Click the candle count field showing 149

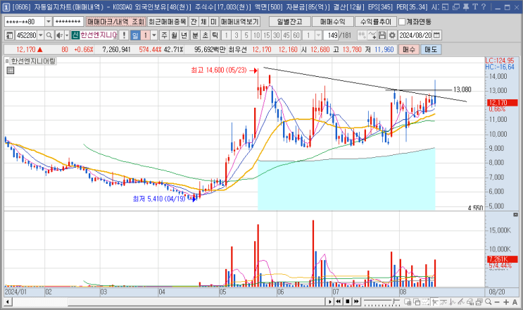(x=332, y=35)
